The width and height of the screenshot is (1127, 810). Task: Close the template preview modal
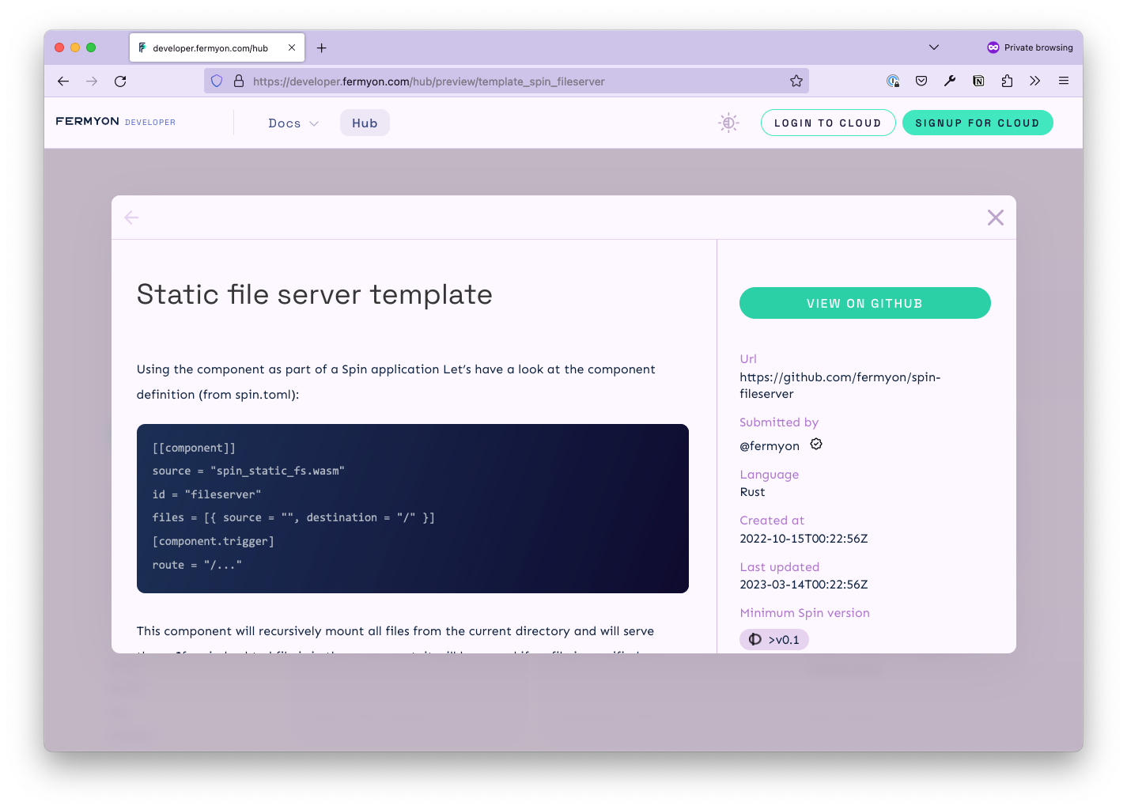click(996, 218)
